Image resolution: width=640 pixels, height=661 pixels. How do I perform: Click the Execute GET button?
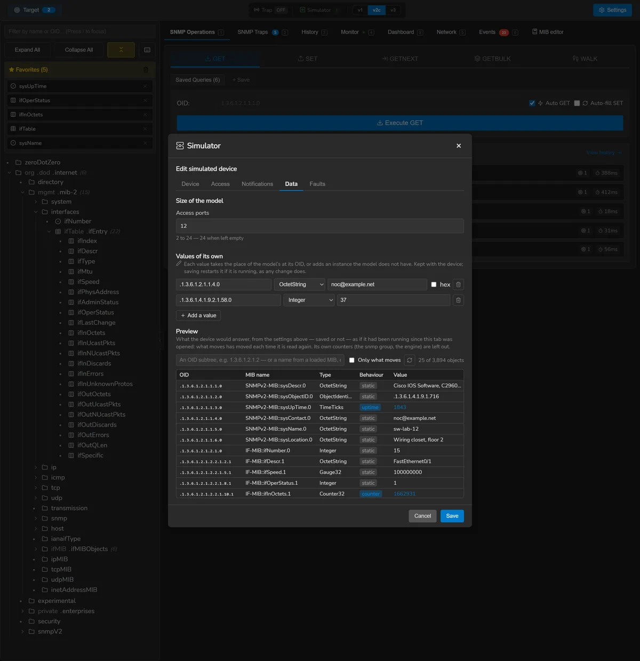[400, 123]
